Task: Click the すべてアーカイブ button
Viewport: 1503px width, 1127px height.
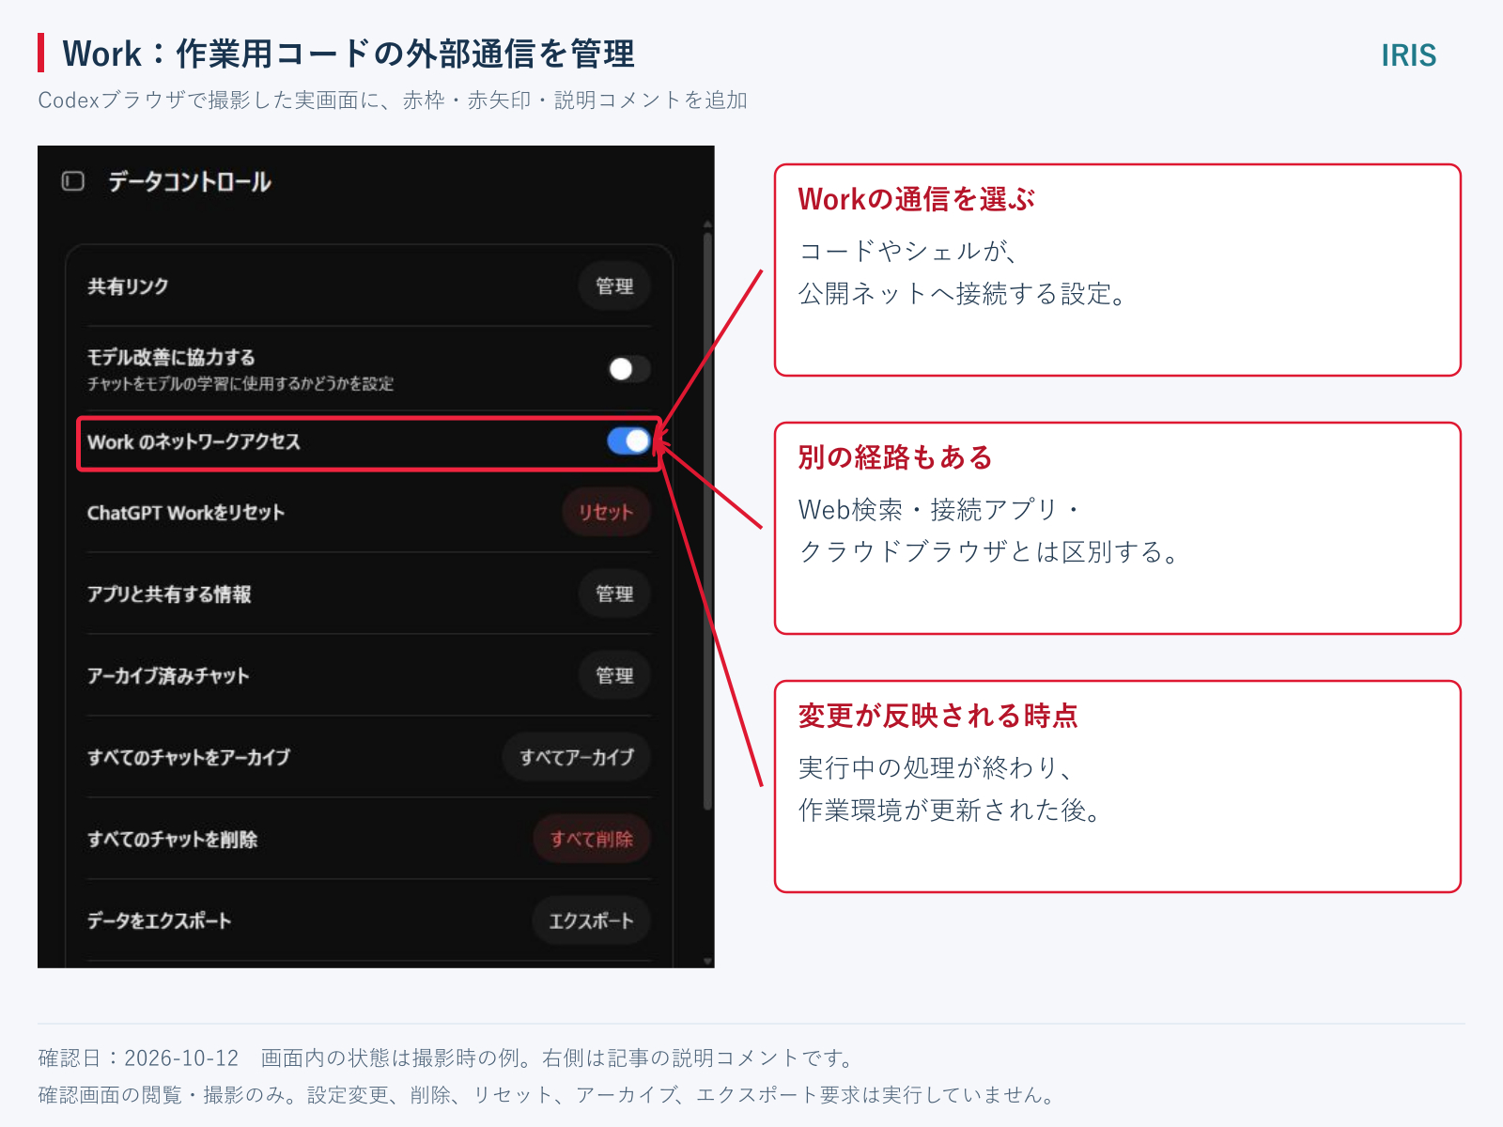Action: click(577, 757)
